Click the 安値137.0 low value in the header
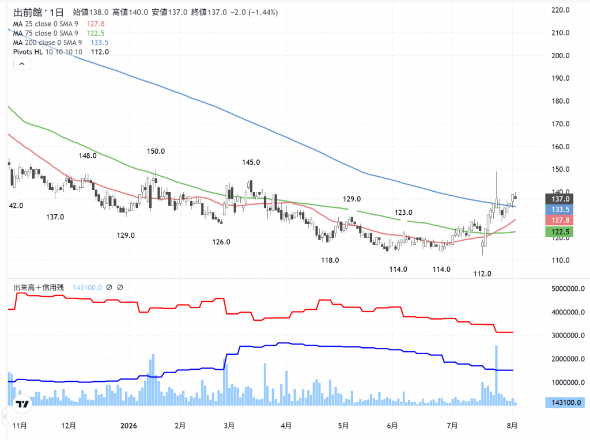 coord(170,13)
